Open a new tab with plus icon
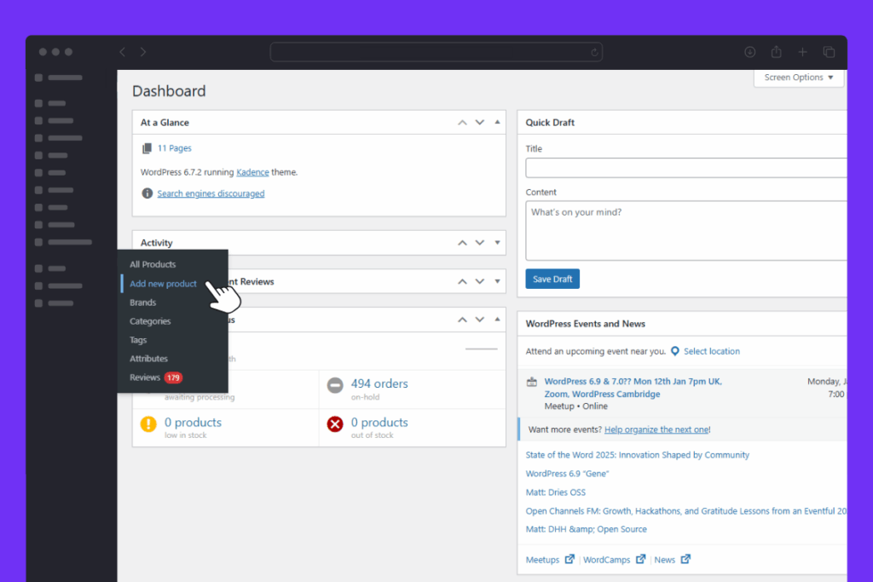Image resolution: width=873 pixels, height=582 pixels. coord(802,52)
